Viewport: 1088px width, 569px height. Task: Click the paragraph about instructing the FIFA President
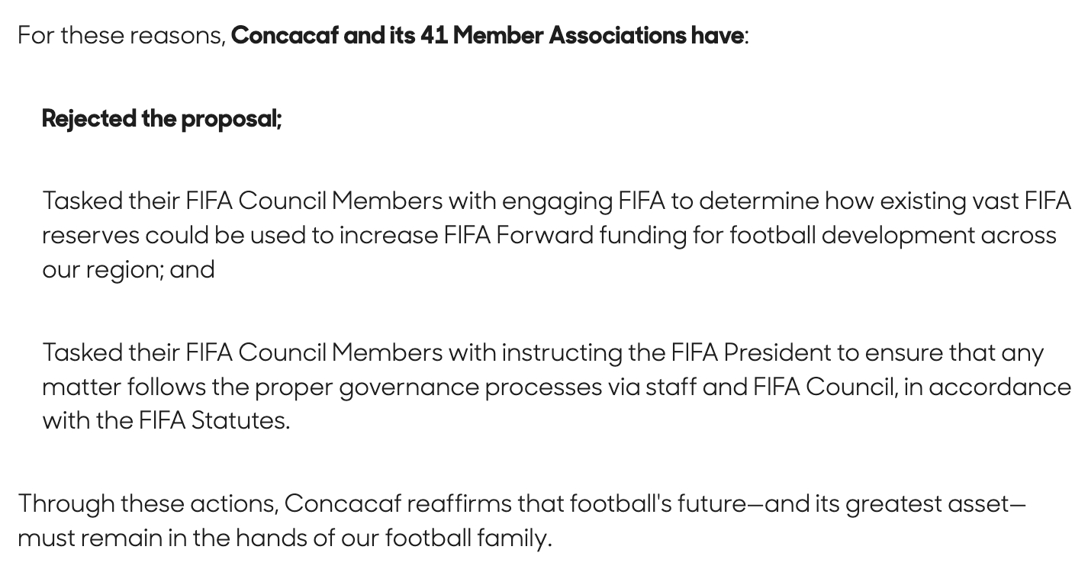(x=557, y=387)
